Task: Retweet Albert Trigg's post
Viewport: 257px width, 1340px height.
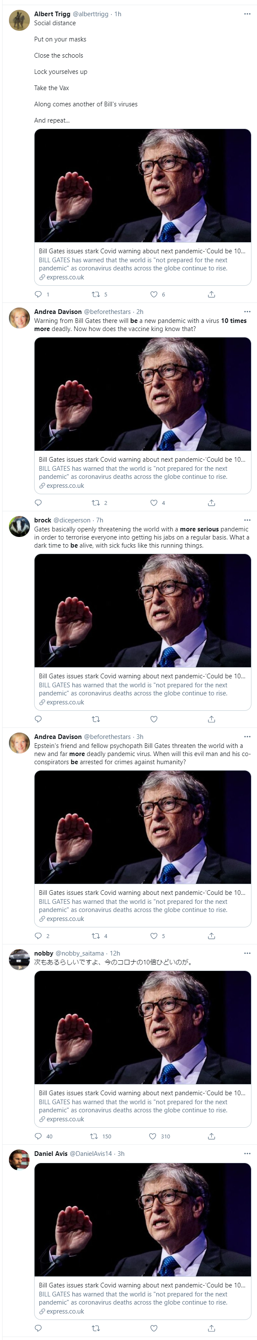Action: pos(96,294)
